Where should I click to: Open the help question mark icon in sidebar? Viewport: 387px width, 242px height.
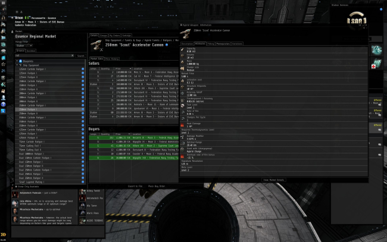tap(3, 104)
